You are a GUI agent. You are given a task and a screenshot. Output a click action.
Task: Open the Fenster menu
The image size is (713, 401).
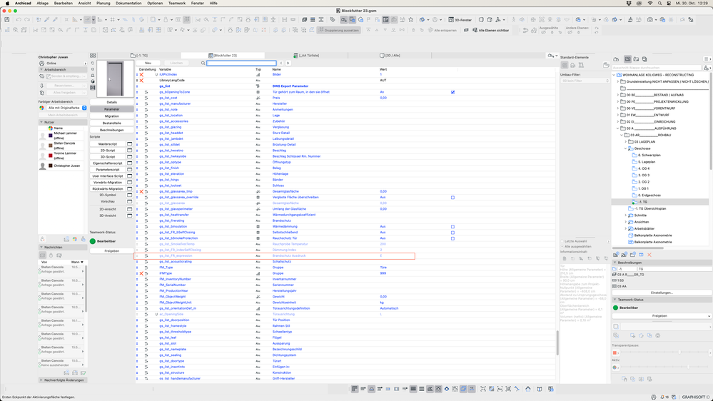[198, 3]
